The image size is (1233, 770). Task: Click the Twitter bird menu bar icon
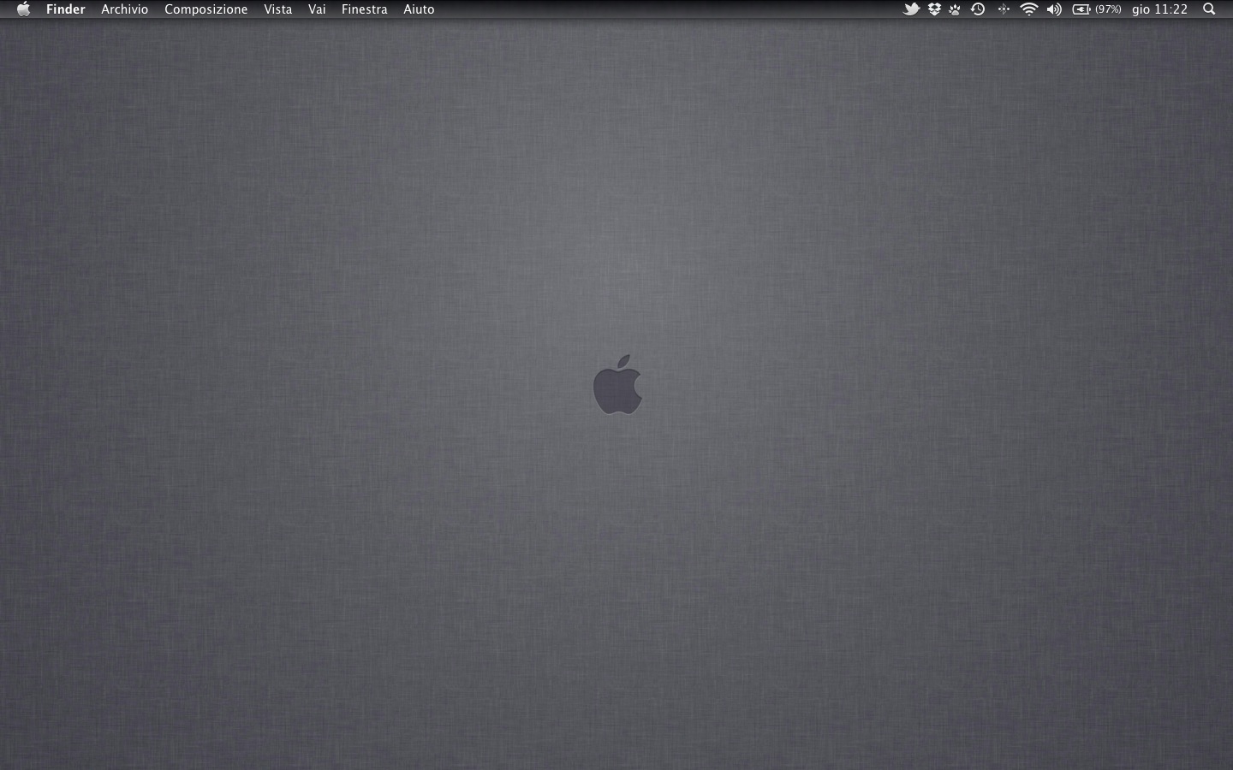[x=911, y=9]
